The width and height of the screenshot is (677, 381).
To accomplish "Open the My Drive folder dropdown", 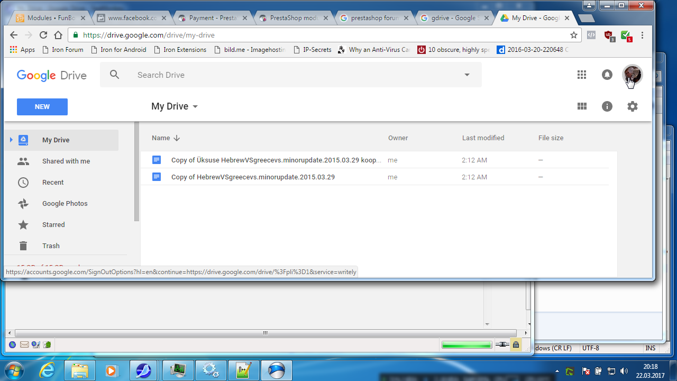I will coord(175,106).
